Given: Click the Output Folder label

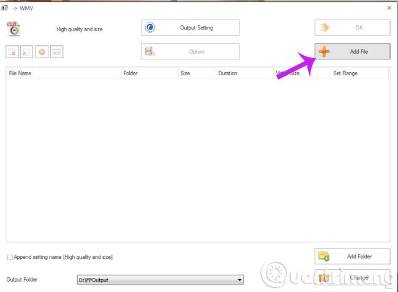Looking at the screenshot, I should click(22, 280).
